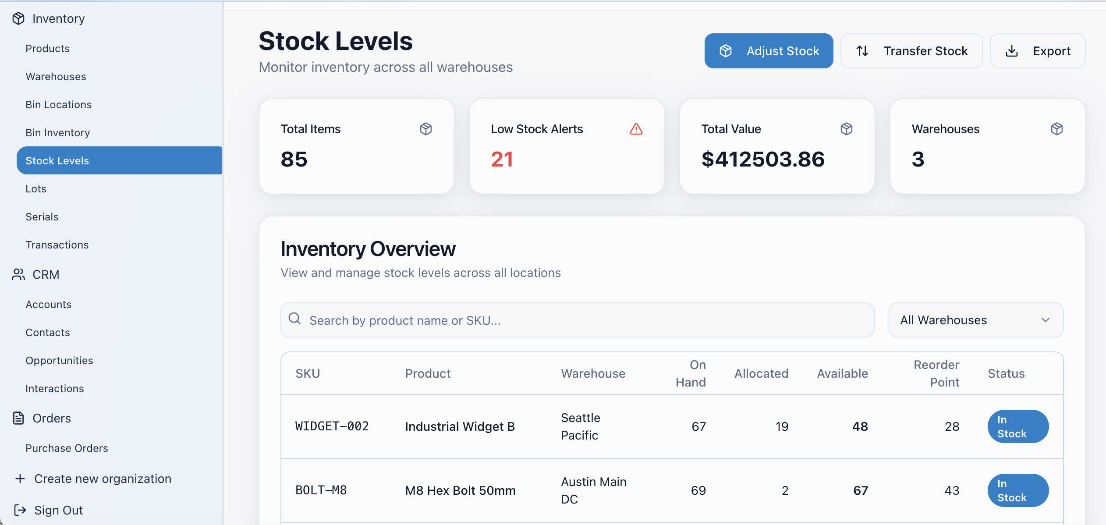Click the Warehouse column header

593,373
